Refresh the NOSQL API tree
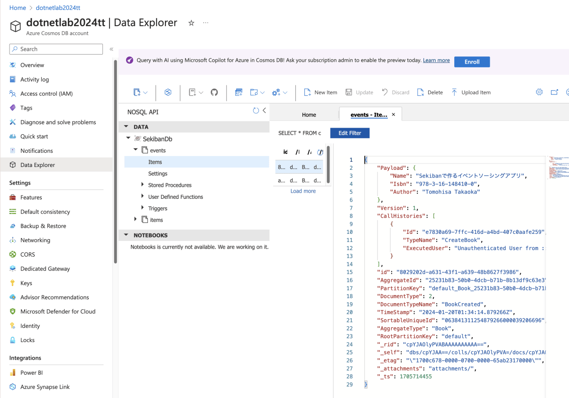This screenshot has width=569, height=398. click(x=256, y=111)
